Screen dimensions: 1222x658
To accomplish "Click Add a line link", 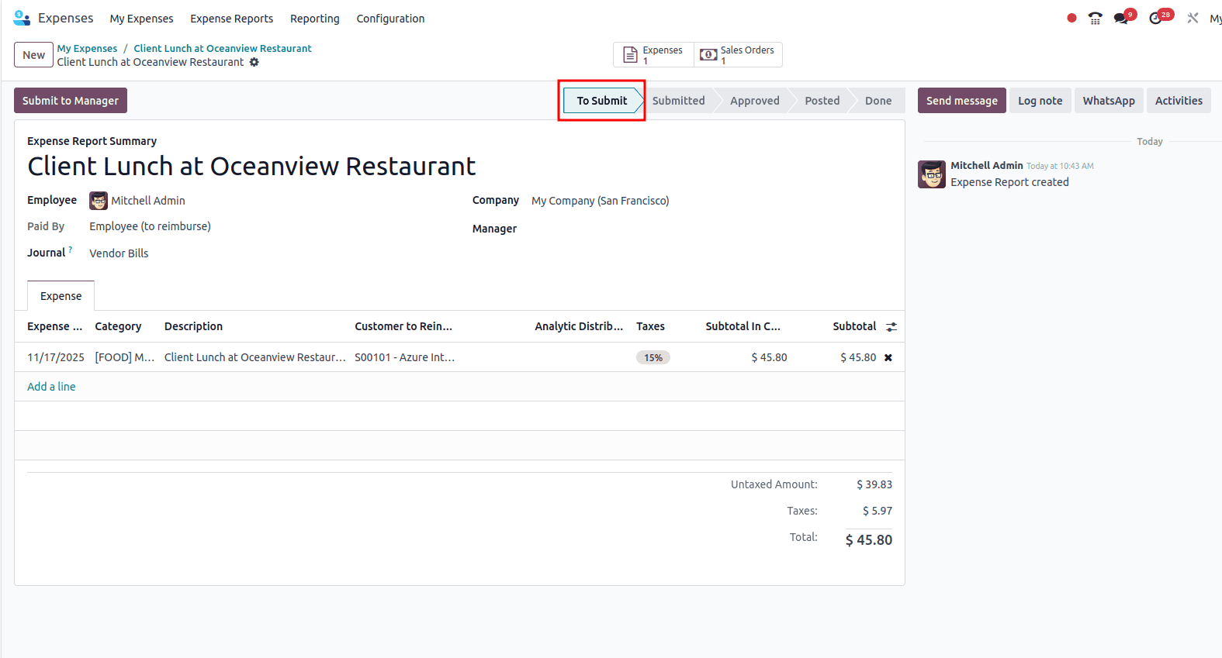I will (x=51, y=387).
